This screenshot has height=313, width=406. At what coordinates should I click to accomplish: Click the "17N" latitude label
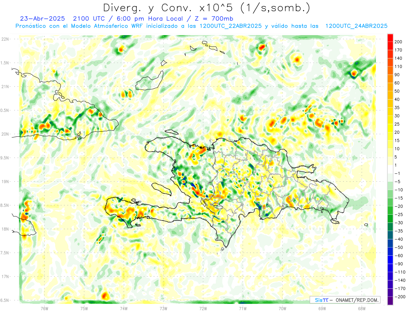5,277
